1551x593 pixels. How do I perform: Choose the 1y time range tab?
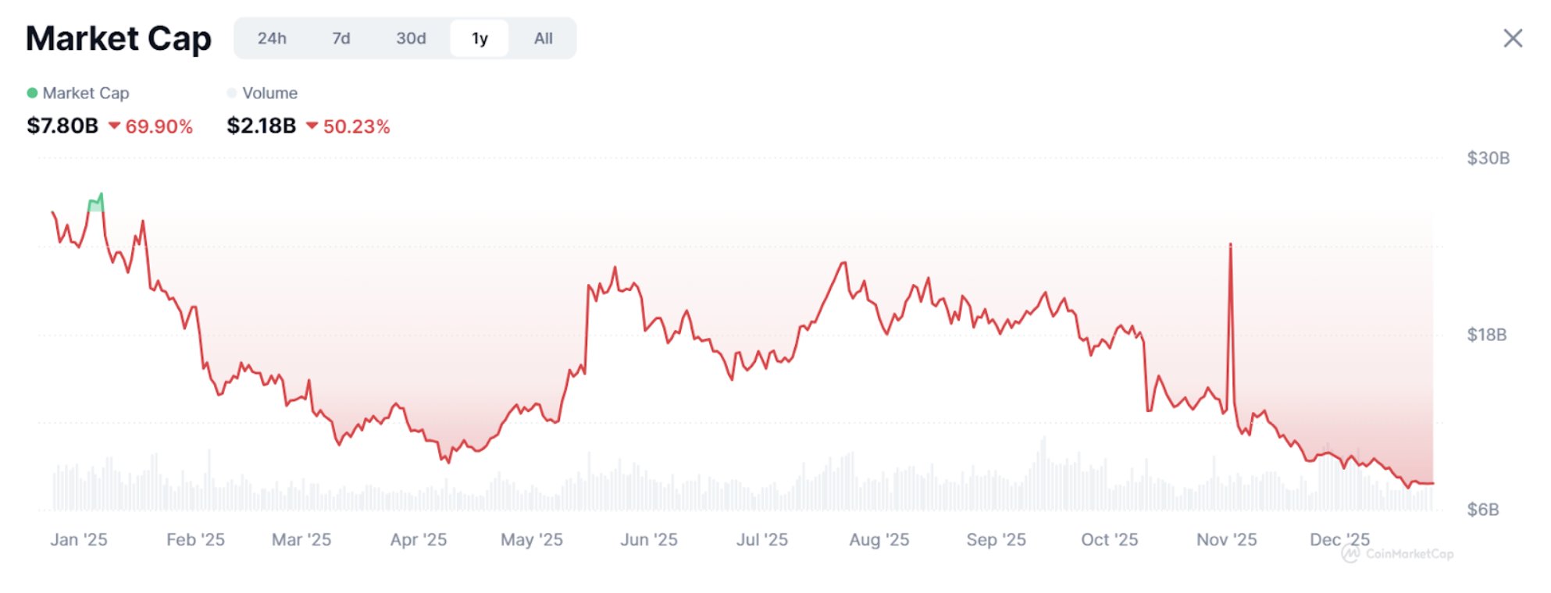[480, 38]
